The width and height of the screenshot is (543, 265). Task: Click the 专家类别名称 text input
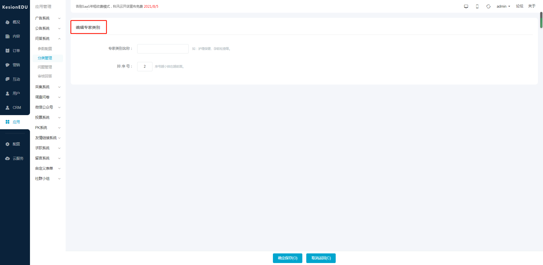163,49
